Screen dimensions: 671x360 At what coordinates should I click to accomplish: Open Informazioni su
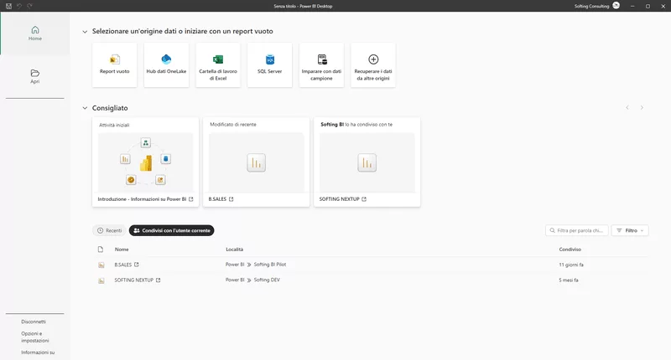click(38, 352)
